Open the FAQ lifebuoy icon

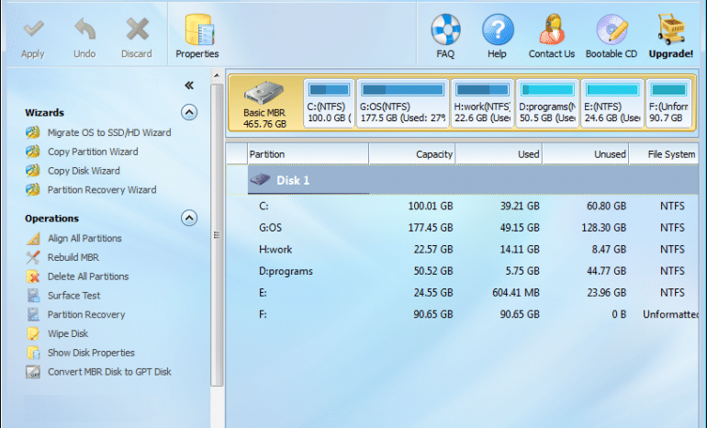point(445,29)
